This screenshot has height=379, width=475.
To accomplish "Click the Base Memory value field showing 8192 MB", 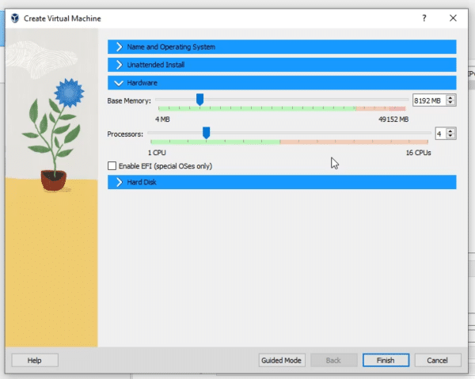I will point(428,100).
